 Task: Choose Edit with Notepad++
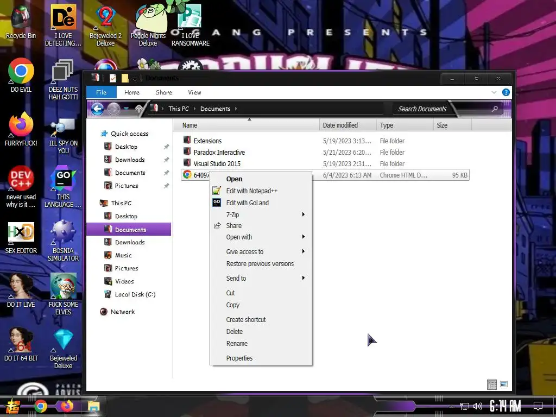pos(261,191)
